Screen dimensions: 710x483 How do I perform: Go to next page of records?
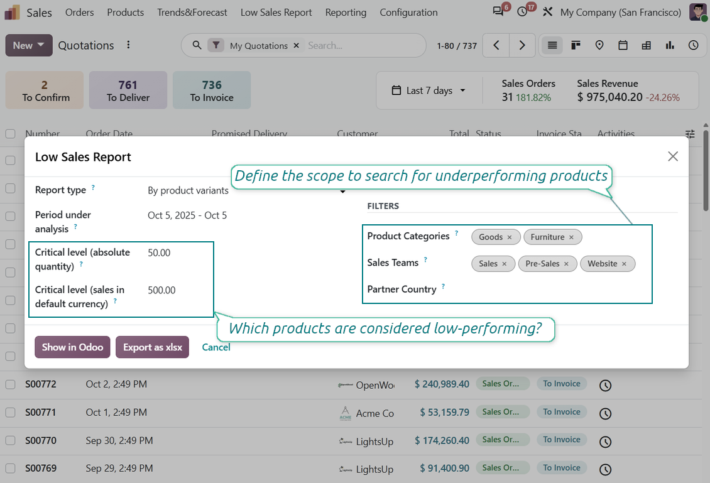pyautogui.click(x=522, y=45)
